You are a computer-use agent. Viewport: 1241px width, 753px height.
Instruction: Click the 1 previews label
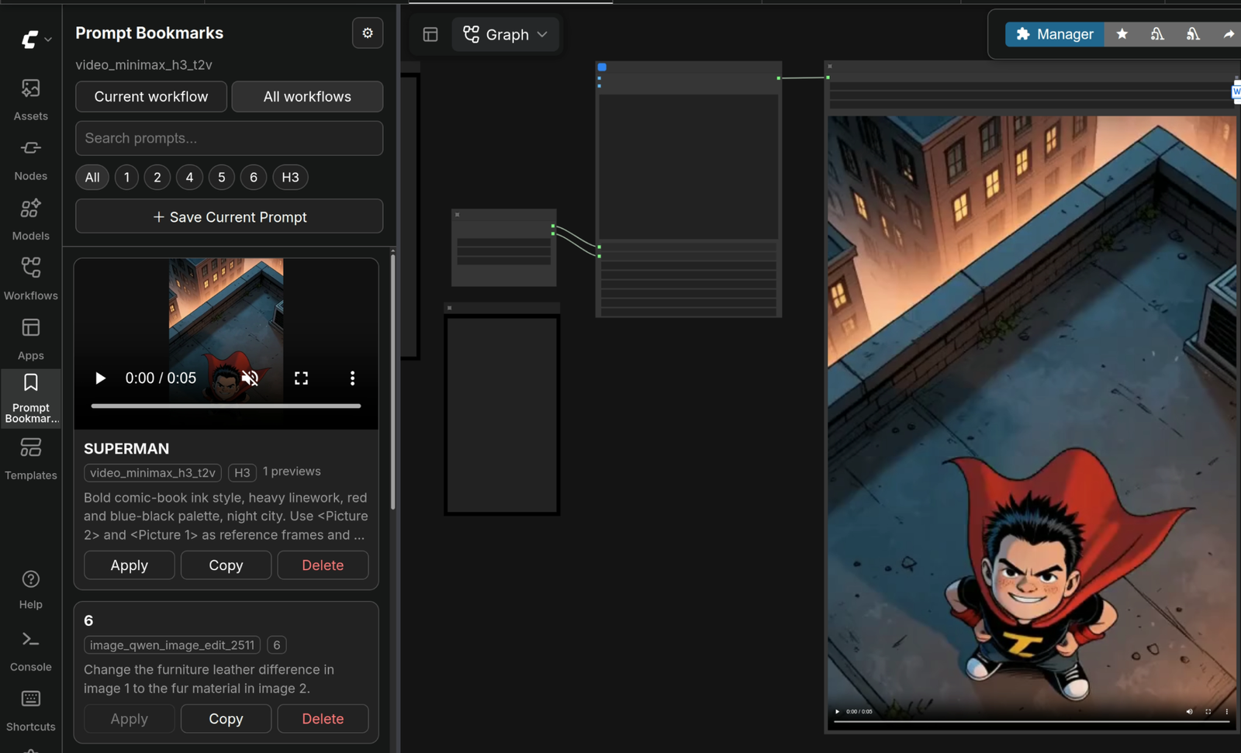click(x=292, y=471)
